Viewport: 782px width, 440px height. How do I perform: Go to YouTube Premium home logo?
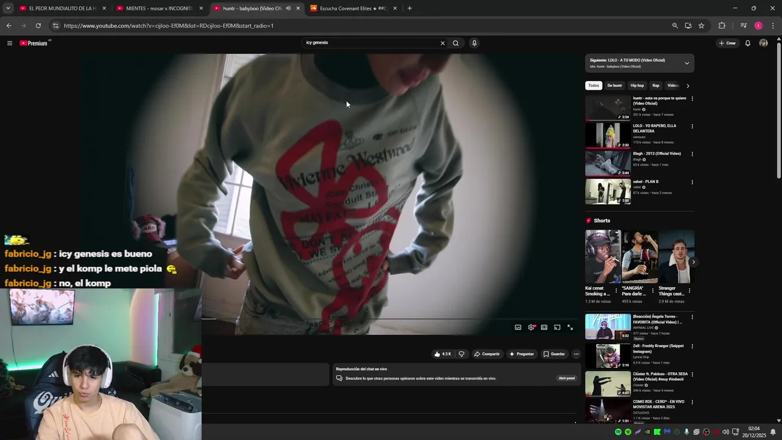click(34, 43)
